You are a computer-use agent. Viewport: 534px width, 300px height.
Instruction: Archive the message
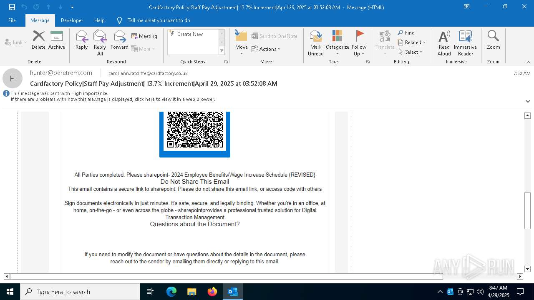(57, 40)
